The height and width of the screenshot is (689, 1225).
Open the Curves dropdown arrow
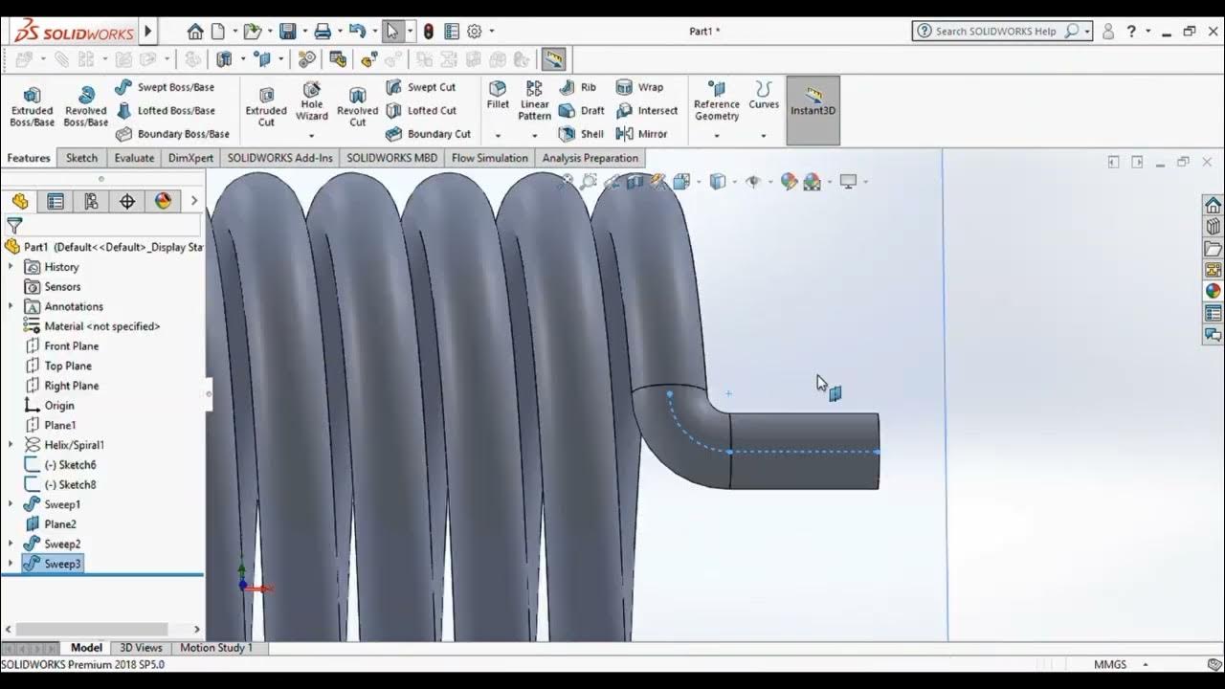(764, 136)
